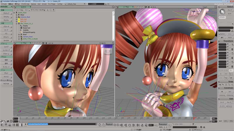This screenshot has height=131, width=234.
Task: Expand the Scene_Root tree node
Action: (14, 13)
